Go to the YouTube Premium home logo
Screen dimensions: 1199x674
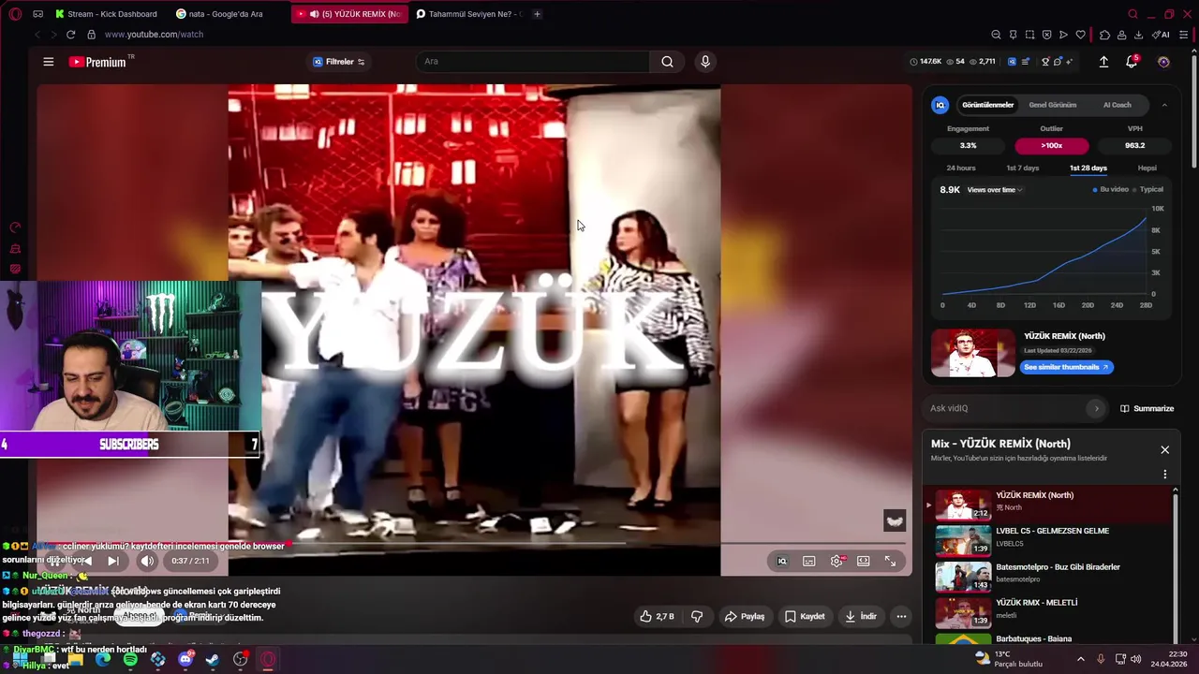point(98,62)
